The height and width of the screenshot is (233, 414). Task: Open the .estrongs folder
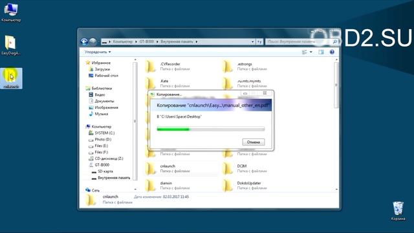pyautogui.click(x=245, y=66)
